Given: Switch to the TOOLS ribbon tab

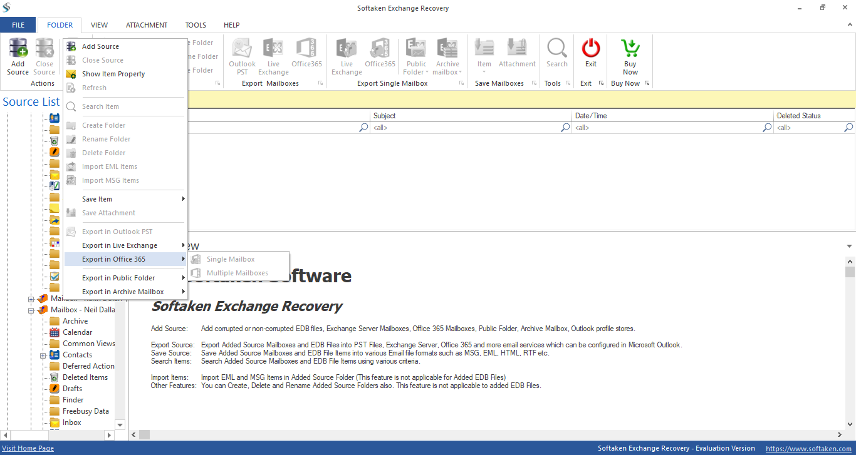Looking at the screenshot, I should [196, 25].
